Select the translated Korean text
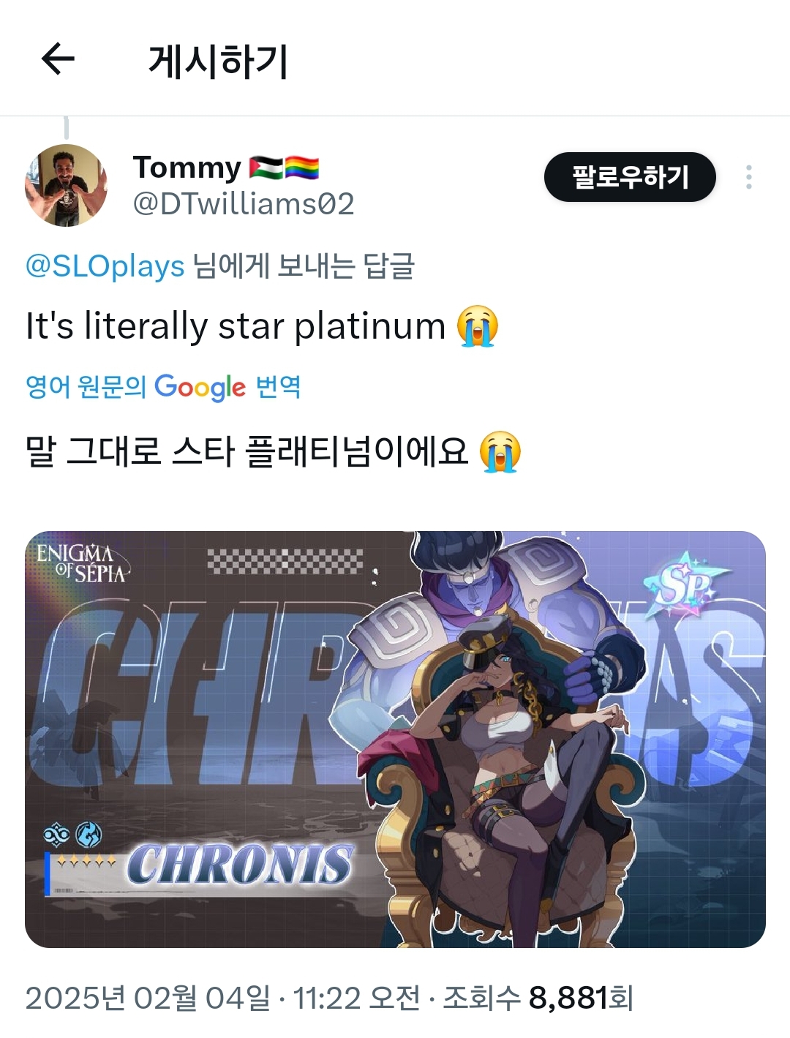This screenshot has width=790, height=1038. 273,451
